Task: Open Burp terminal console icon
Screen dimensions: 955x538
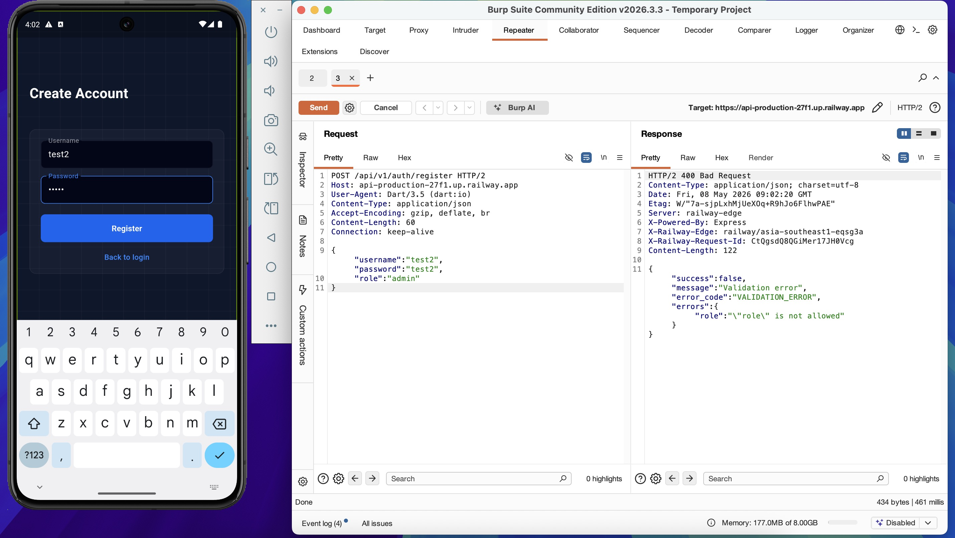Action: pos(916,30)
